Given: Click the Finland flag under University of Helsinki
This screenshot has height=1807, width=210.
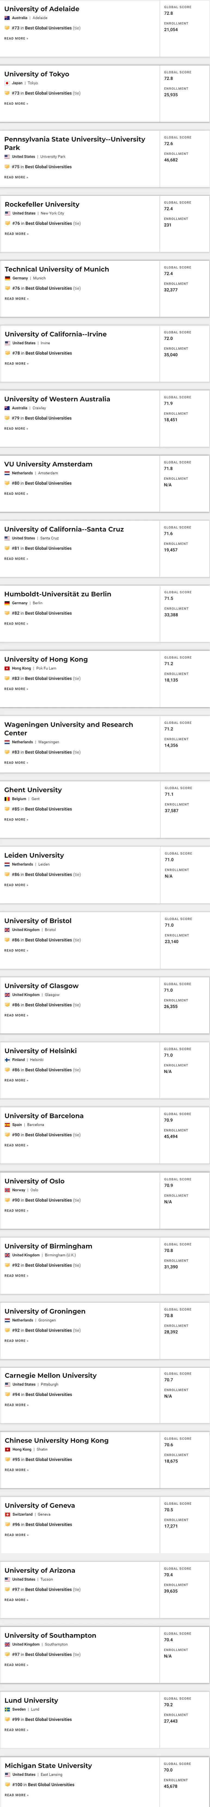Looking at the screenshot, I should [7, 1059].
